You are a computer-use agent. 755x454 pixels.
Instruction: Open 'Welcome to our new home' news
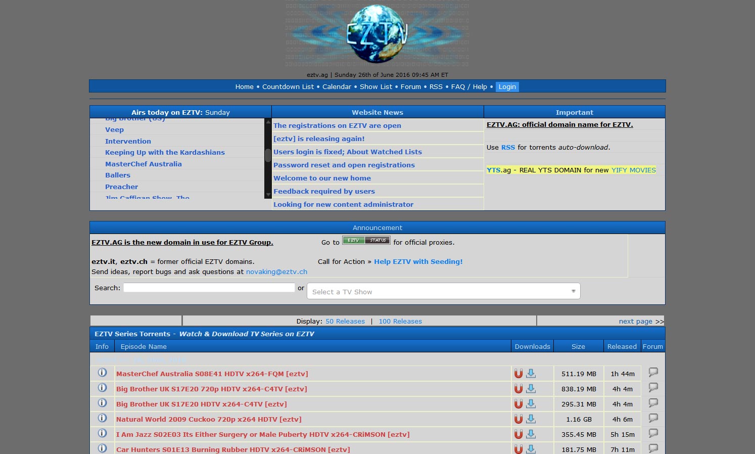(x=322, y=178)
